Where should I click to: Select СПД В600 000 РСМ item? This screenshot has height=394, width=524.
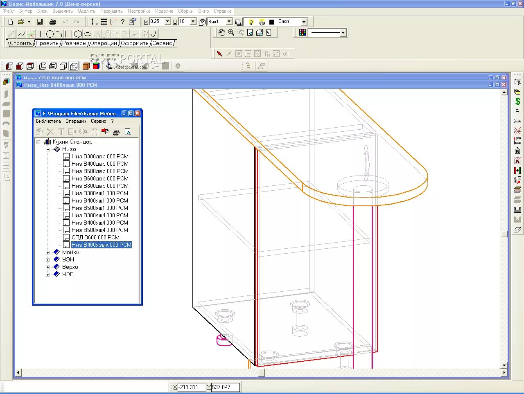(95, 237)
